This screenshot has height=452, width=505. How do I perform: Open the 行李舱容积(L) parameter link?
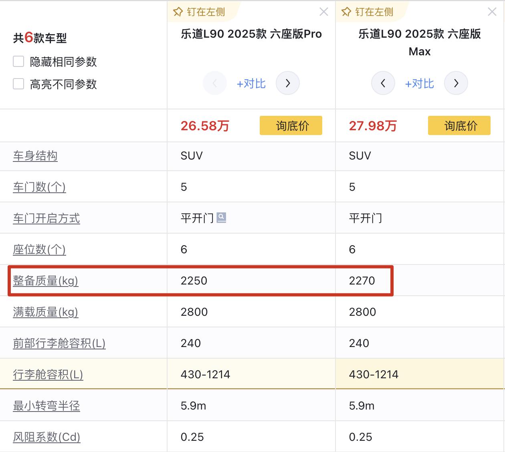pyautogui.click(x=48, y=375)
